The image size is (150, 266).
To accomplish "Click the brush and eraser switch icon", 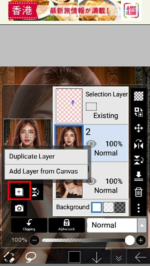I will (9, 257).
